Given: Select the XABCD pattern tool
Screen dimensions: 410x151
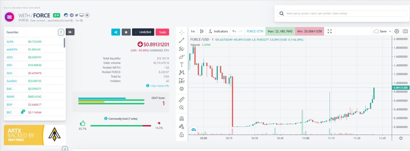Looking at the screenshot, I should [x=182, y=72].
